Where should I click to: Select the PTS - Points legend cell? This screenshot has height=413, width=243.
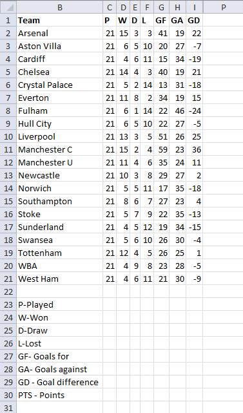coord(60,395)
